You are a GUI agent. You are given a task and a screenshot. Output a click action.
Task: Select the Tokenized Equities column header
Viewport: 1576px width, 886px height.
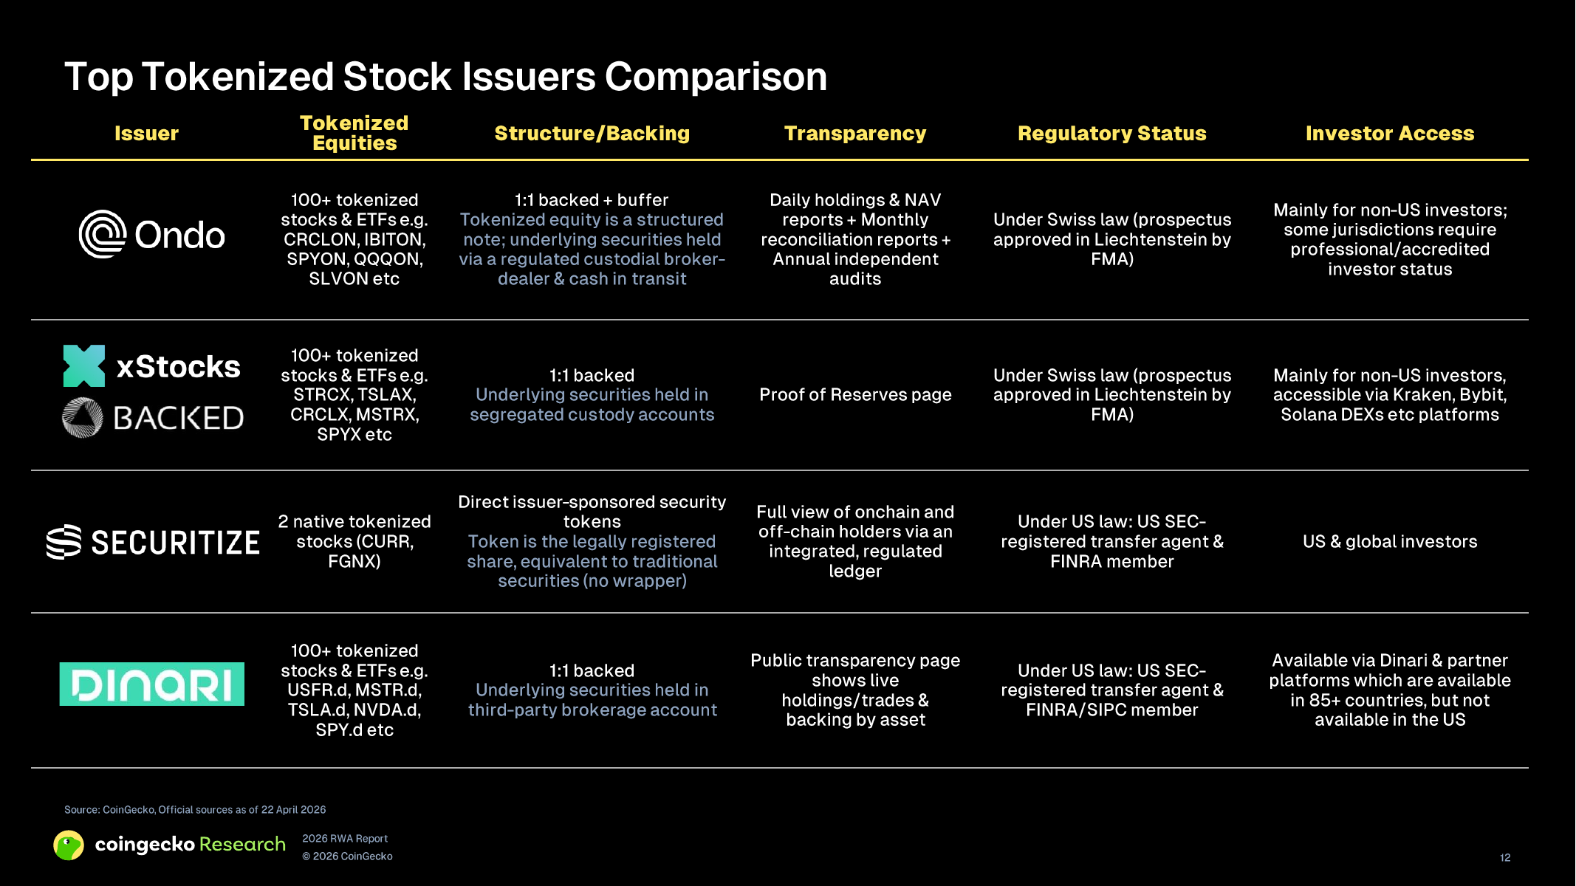pyautogui.click(x=354, y=133)
